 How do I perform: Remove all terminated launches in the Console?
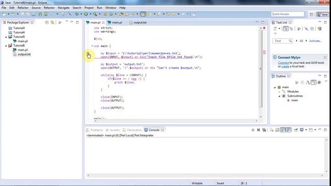point(264,130)
